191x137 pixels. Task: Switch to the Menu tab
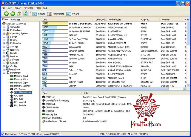tap(5, 19)
